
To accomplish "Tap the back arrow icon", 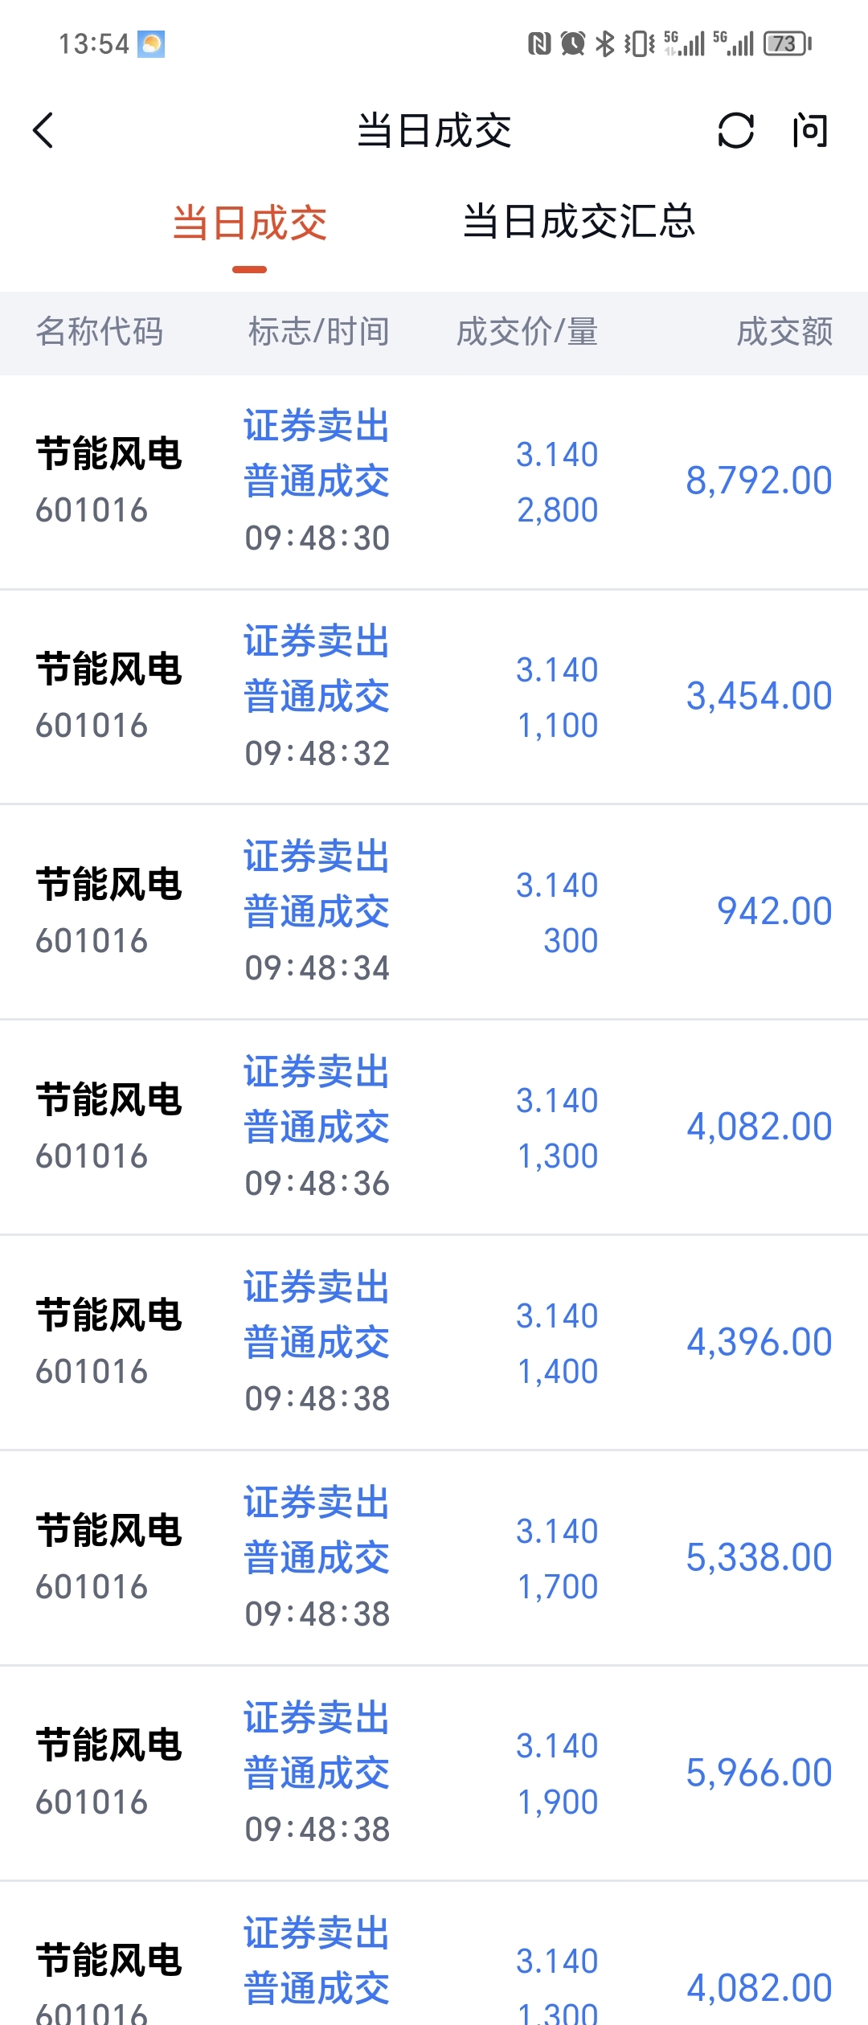I will pos(43,130).
